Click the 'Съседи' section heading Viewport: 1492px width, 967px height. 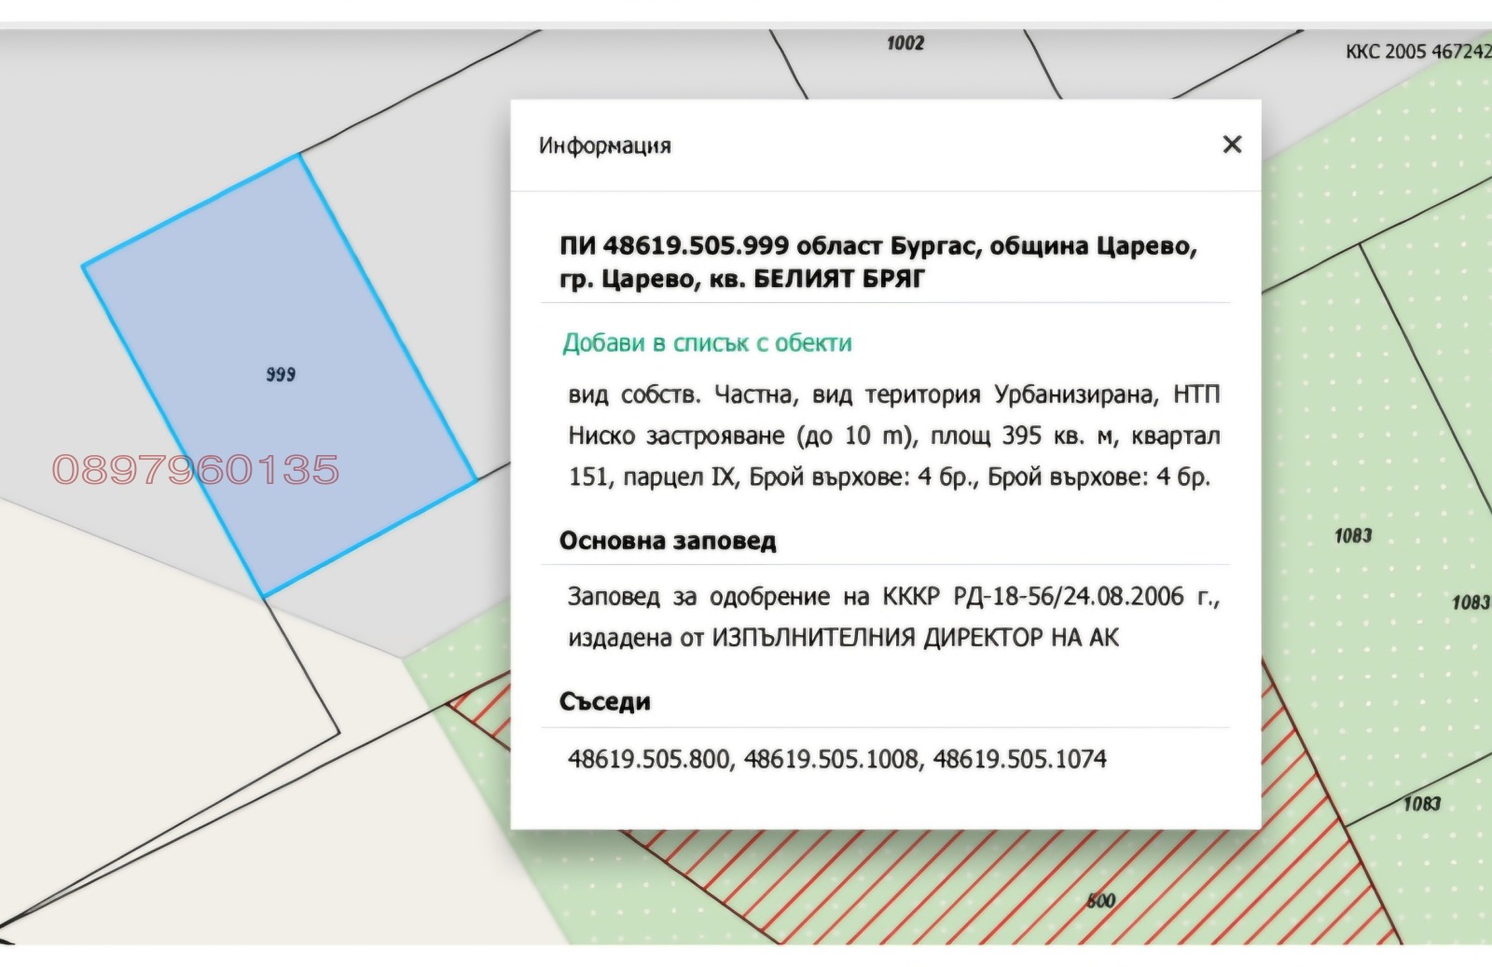click(x=605, y=701)
